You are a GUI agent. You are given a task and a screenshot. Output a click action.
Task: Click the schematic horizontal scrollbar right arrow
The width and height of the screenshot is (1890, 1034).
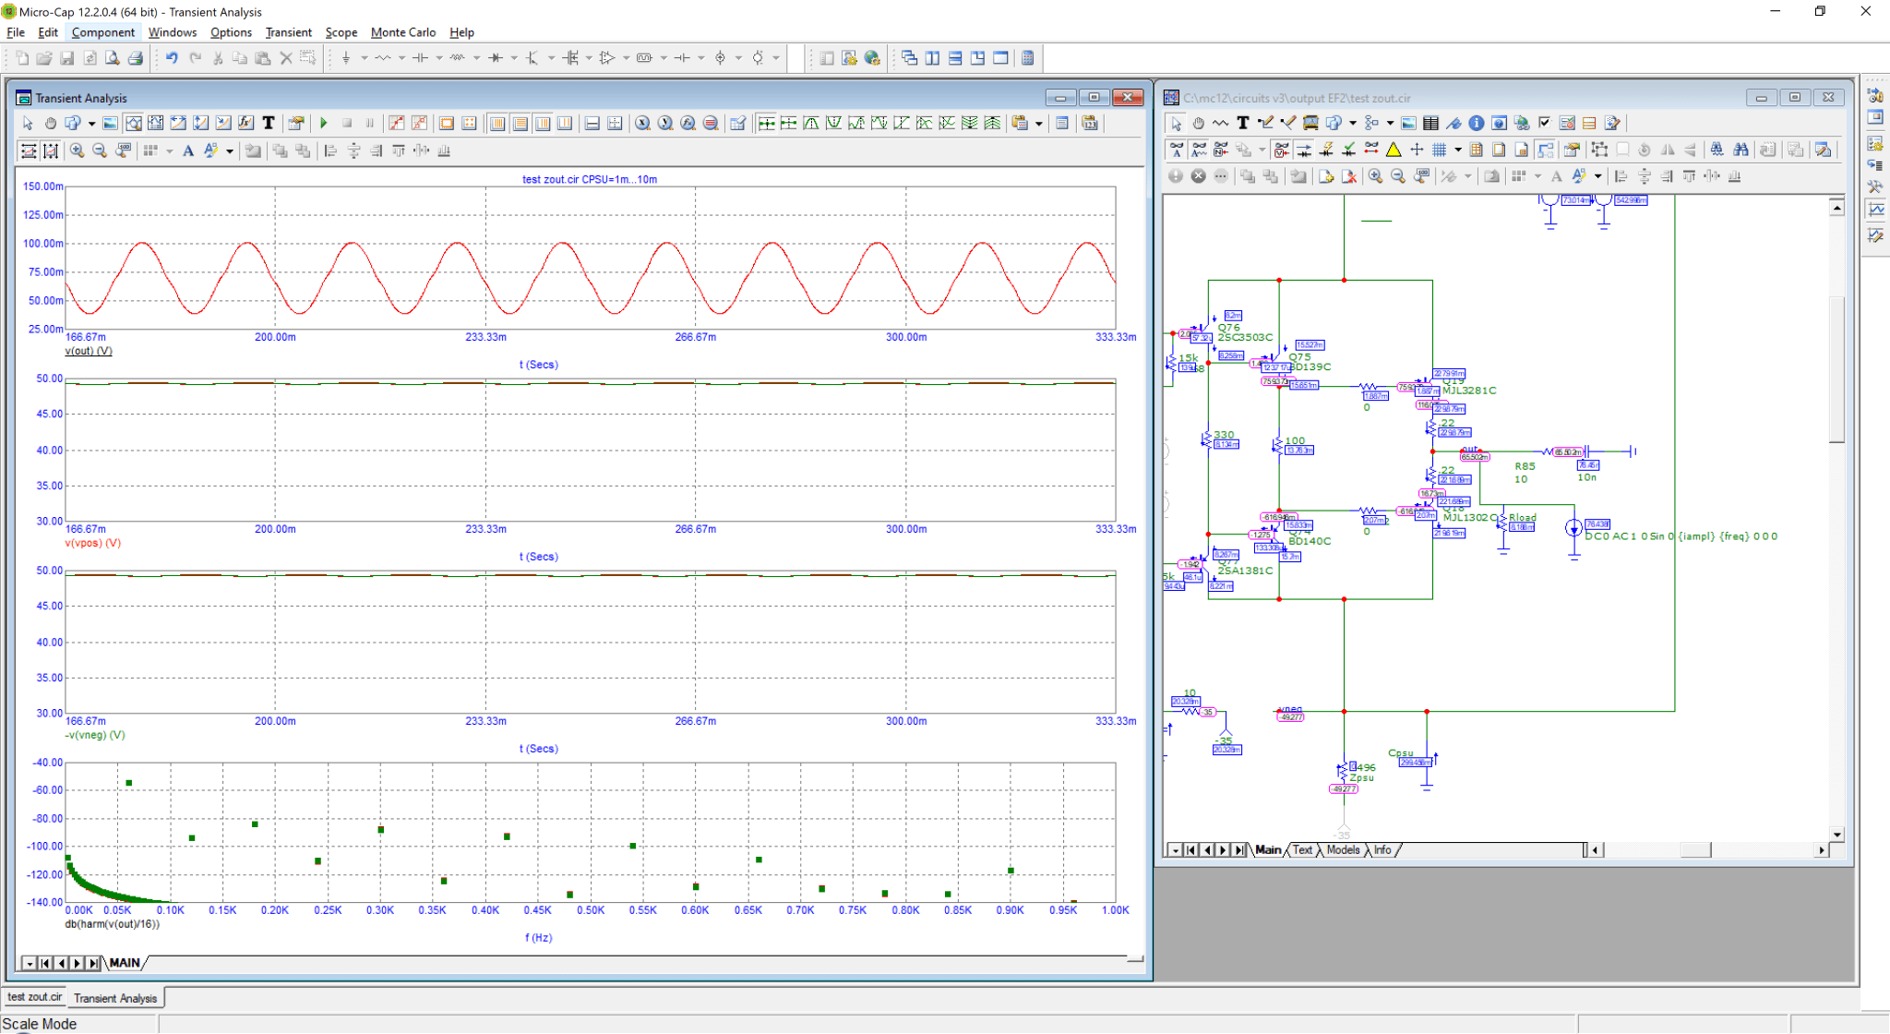click(x=1822, y=850)
